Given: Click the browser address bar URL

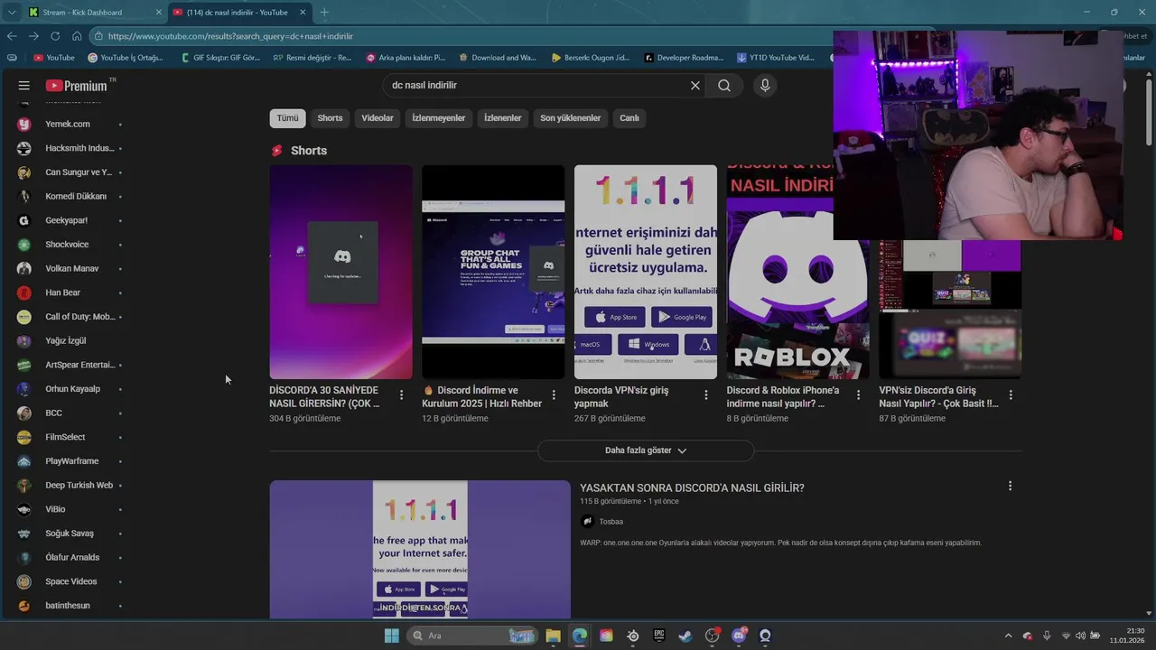Looking at the screenshot, I should click(x=230, y=36).
